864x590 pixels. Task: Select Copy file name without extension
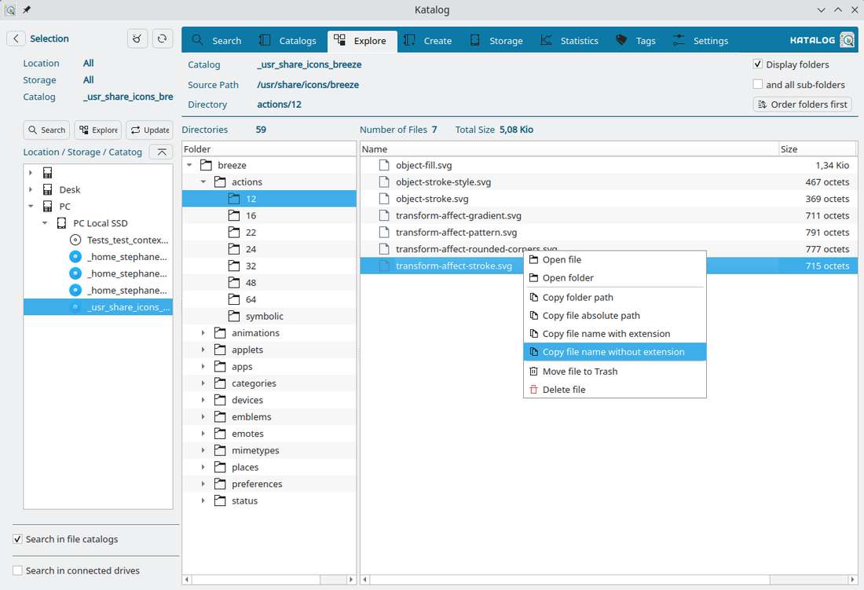(x=614, y=352)
